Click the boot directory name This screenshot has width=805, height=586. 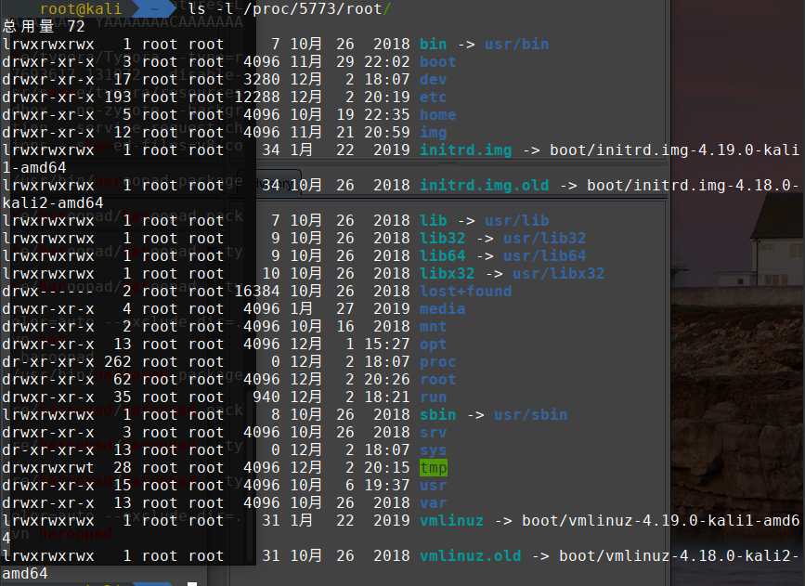(437, 61)
